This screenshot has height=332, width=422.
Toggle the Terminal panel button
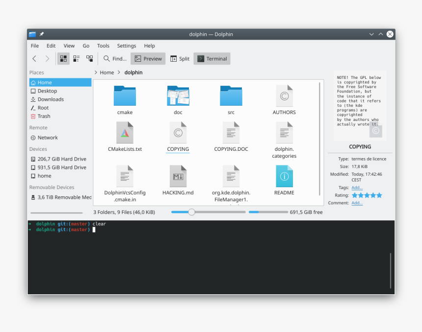click(x=212, y=59)
